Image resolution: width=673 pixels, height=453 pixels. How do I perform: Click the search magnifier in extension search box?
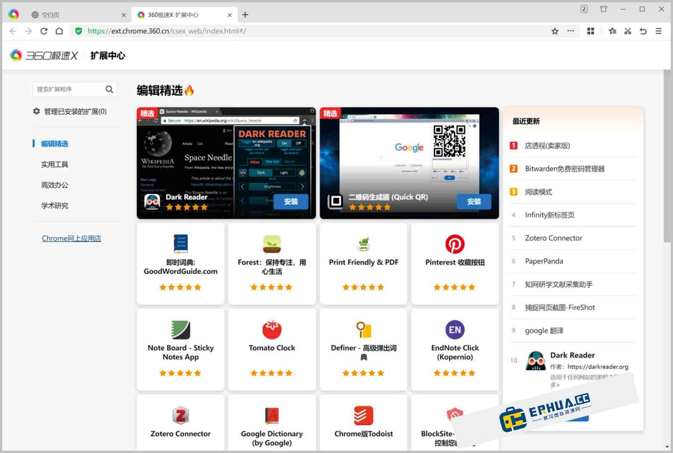[109, 89]
